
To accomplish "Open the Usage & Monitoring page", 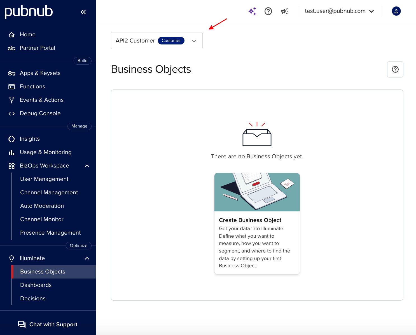I will [x=45, y=152].
